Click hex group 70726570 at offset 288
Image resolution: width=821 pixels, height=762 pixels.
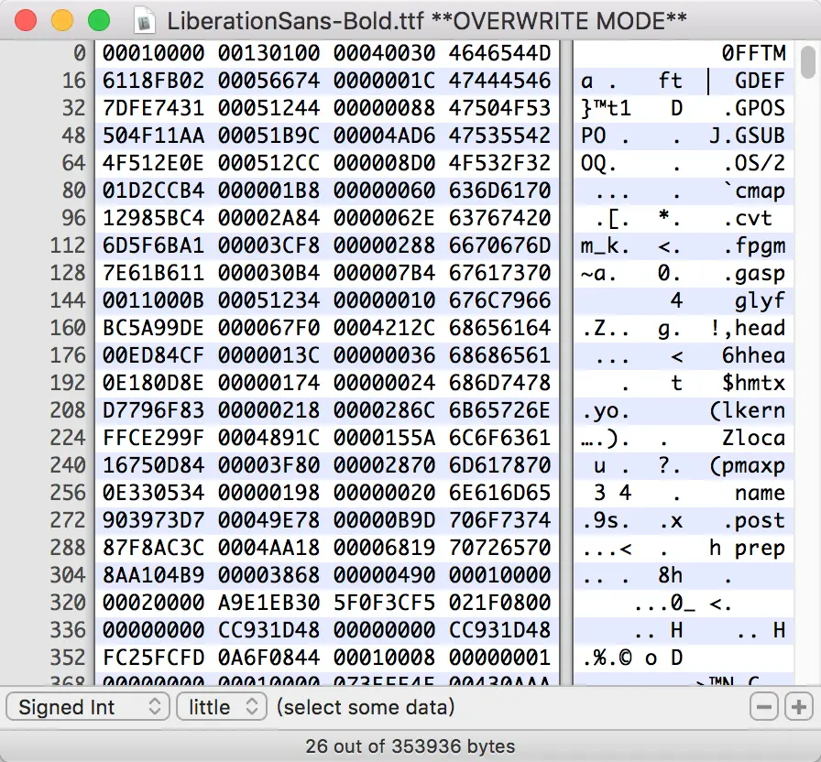coord(500,548)
